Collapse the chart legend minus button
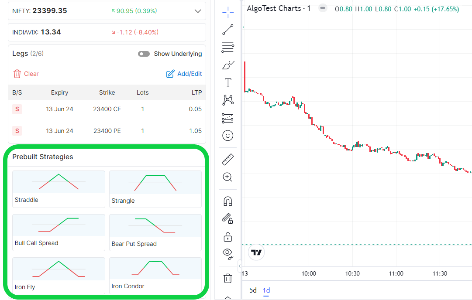The height and width of the screenshot is (300, 472). pyautogui.click(x=323, y=8)
